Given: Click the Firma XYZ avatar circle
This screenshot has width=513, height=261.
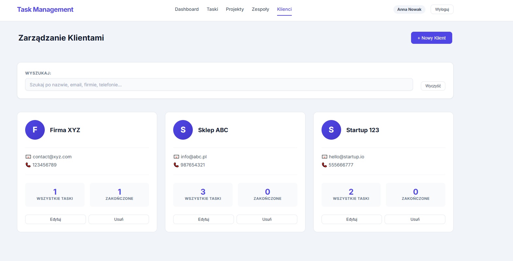Looking at the screenshot, I should tap(35, 130).
